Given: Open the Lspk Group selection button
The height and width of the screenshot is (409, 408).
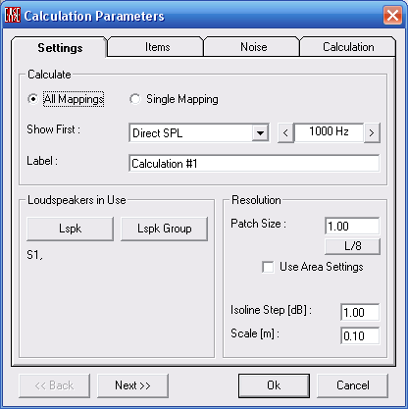Looking at the screenshot, I should 165,229.
